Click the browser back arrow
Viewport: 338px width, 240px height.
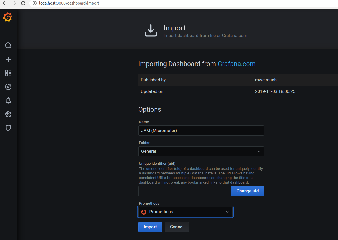5,3
